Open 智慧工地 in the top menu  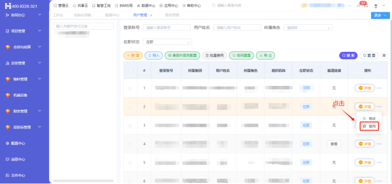point(102,6)
